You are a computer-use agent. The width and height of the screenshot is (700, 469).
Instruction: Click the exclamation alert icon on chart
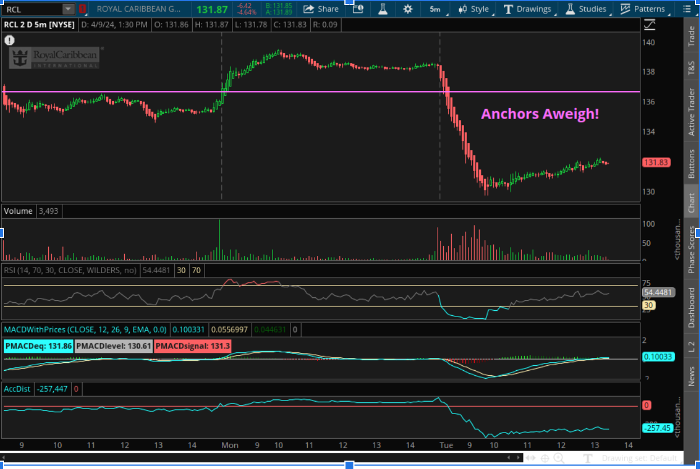coord(10,40)
